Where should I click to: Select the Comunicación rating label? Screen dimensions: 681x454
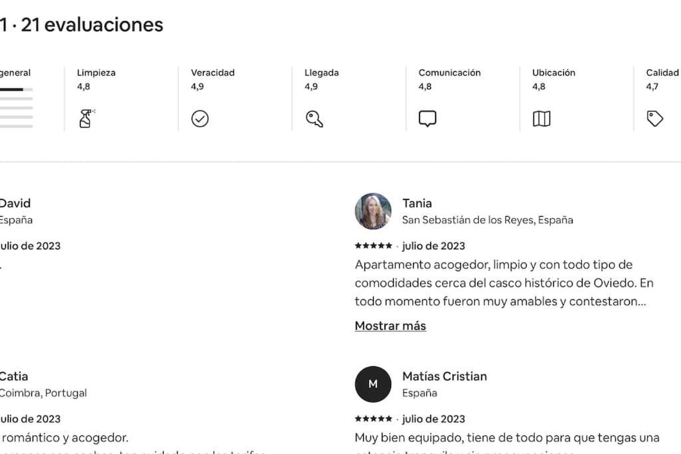pyautogui.click(x=450, y=72)
